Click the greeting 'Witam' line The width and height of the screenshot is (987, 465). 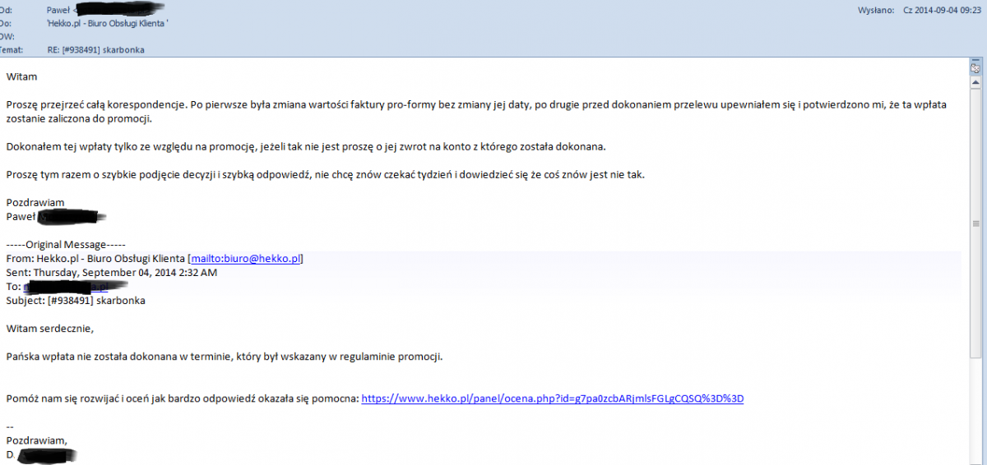[x=21, y=76]
